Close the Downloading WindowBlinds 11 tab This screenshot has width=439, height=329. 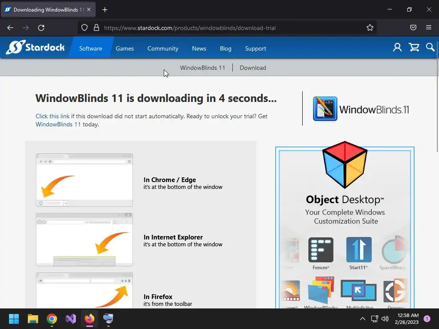click(x=89, y=9)
